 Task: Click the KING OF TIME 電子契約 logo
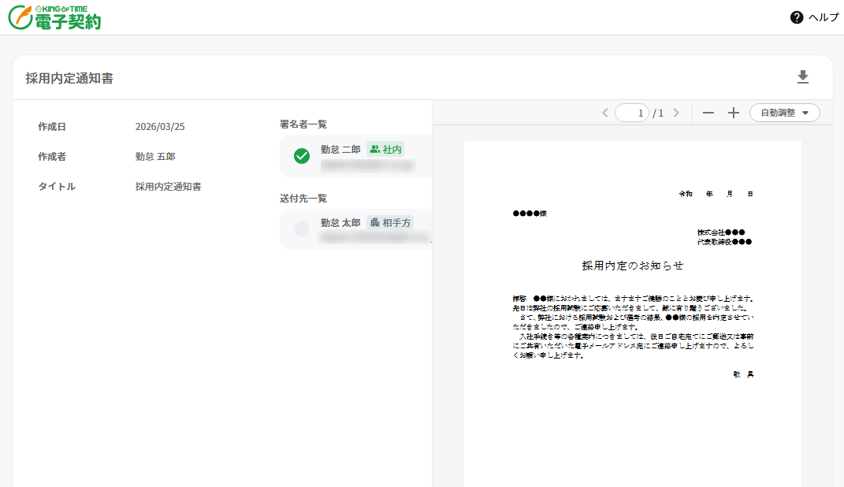(55, 17)
